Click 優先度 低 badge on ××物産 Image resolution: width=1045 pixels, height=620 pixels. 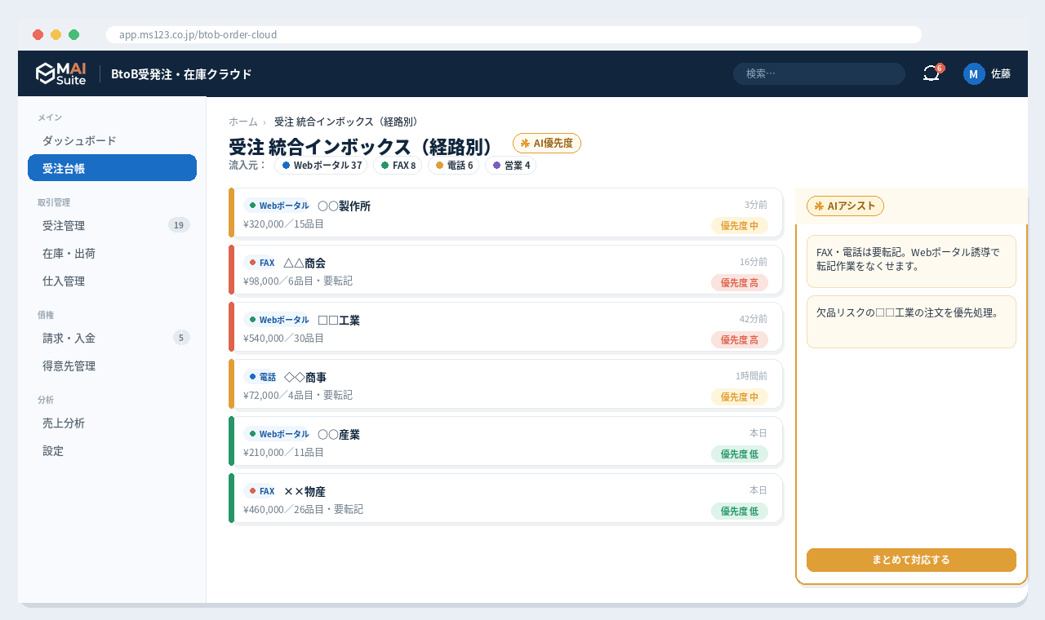click(x=739, y=511)
